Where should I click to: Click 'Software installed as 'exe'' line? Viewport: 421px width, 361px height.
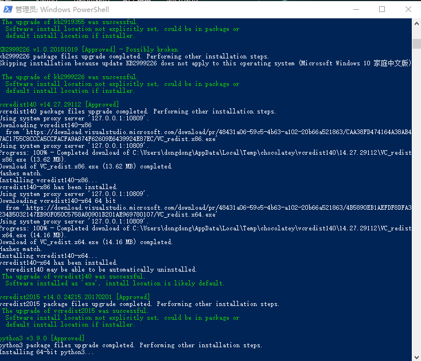tap(115, 283)
